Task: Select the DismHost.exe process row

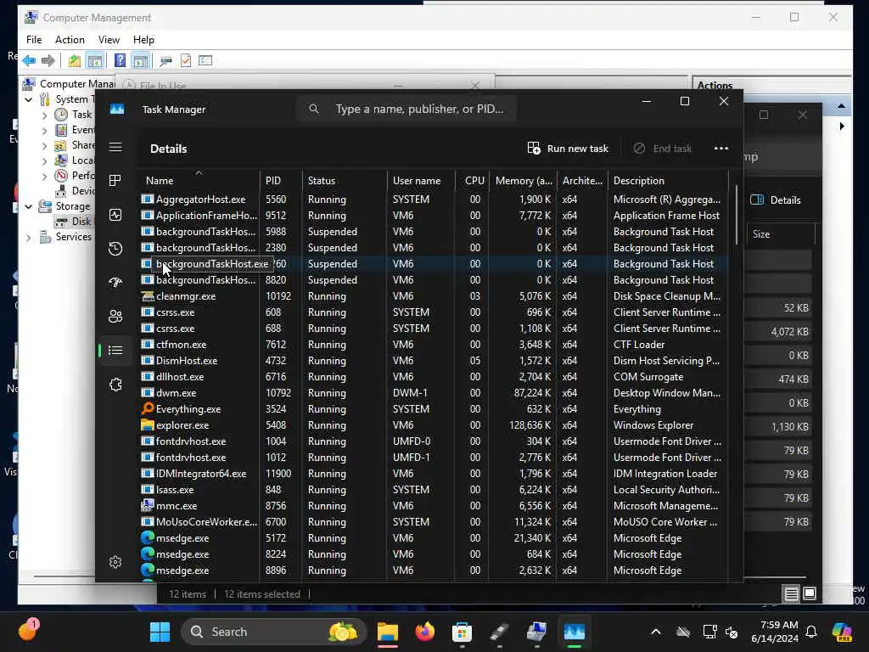Action: click(434, 360)
